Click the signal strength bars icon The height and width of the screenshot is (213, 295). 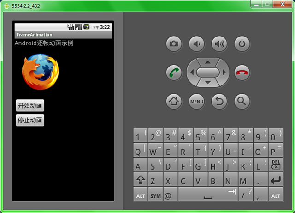click(78, 27)
